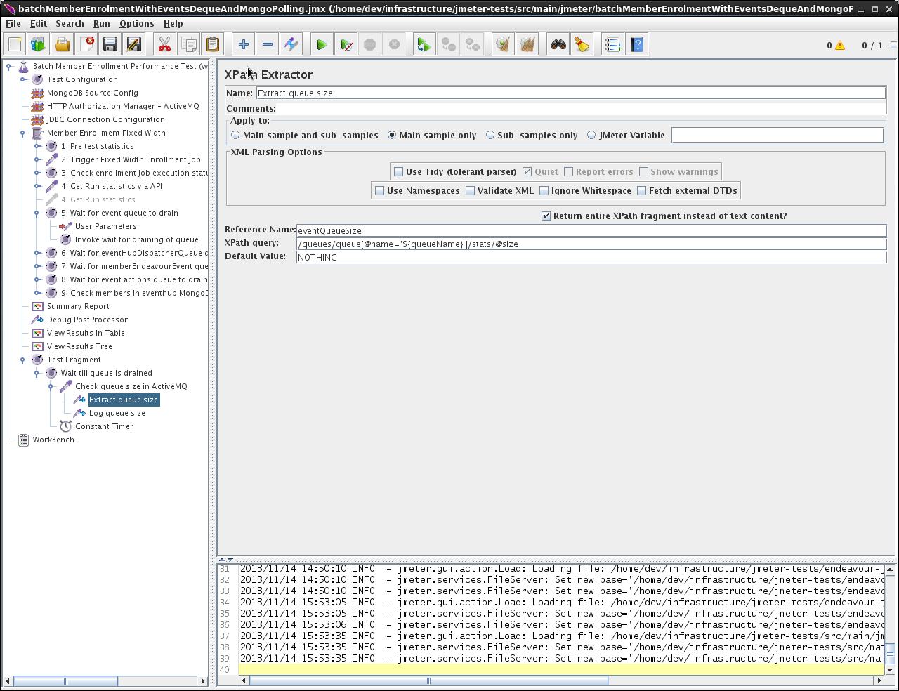This screenshot has width=899, height=691.
Task: Open the Help menu
Action: click(x=173, y=23)
